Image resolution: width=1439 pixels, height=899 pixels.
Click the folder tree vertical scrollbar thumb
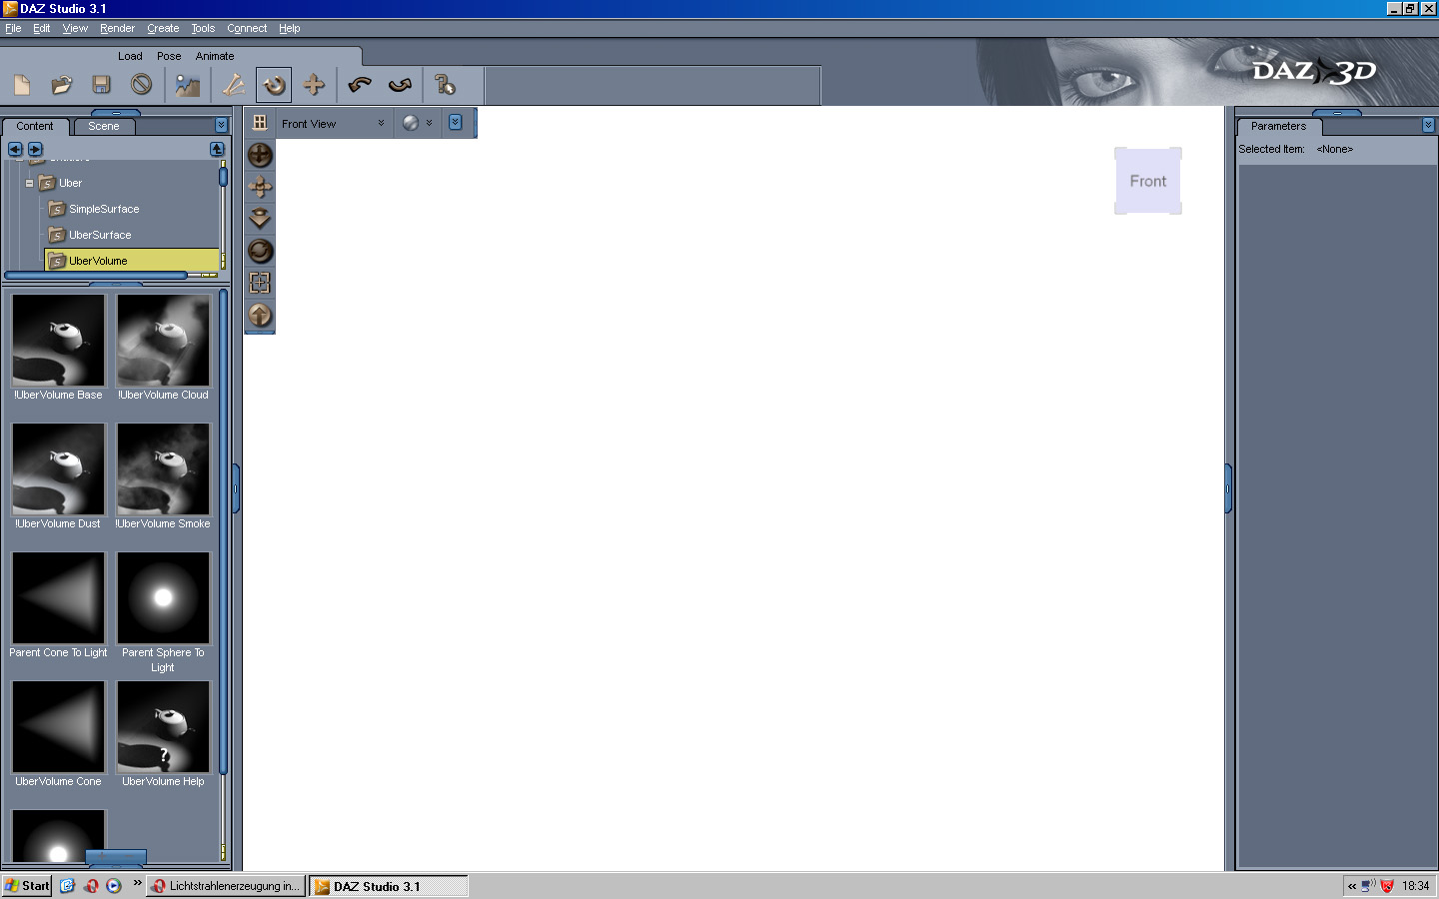(223, 177)
